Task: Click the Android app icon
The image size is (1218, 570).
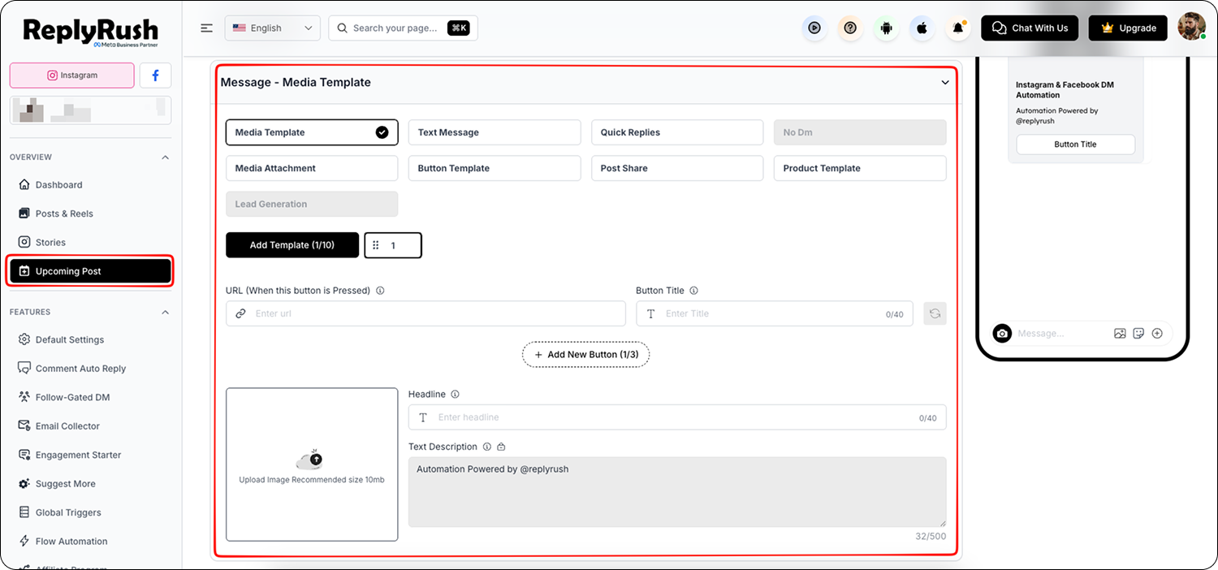Action: (886, 28)
